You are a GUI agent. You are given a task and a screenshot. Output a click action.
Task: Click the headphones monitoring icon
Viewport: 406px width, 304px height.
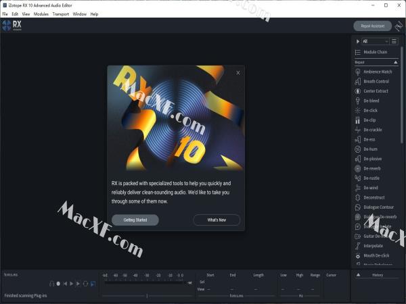point(52,284)
